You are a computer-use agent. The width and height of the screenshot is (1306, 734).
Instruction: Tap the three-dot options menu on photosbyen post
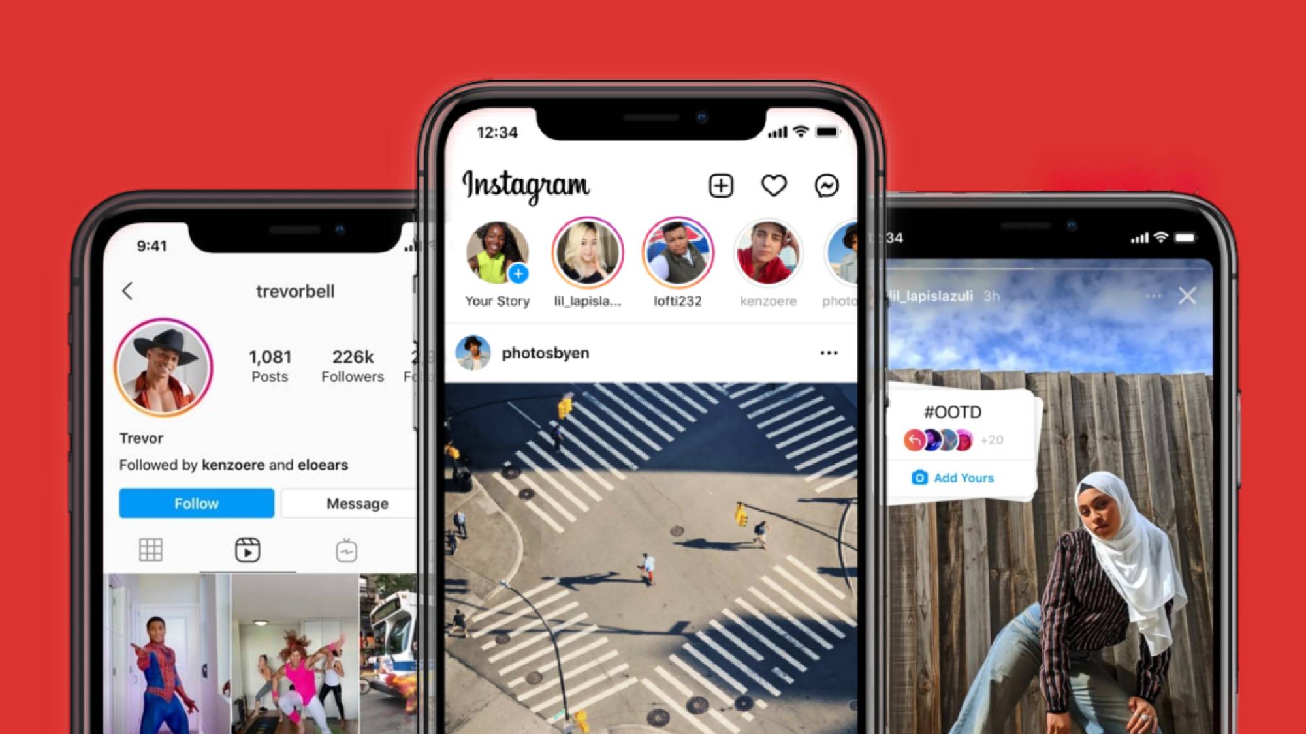pos(828,353)
